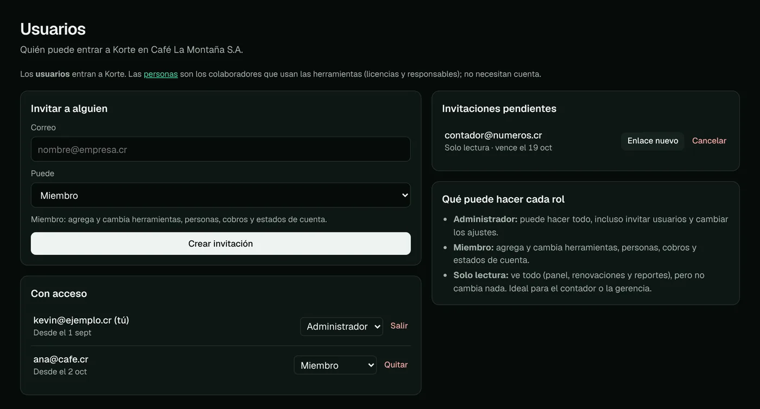Click the ana@cafe.cr user text
Image resolution: width=760 pixels, height=409 pixels.
coord(61,359)
